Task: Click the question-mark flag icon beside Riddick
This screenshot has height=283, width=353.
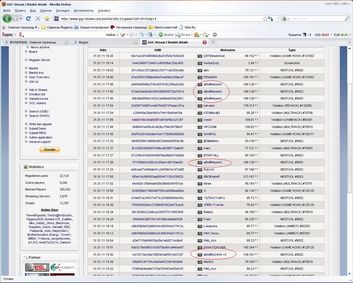Action: tap(200, 212)
